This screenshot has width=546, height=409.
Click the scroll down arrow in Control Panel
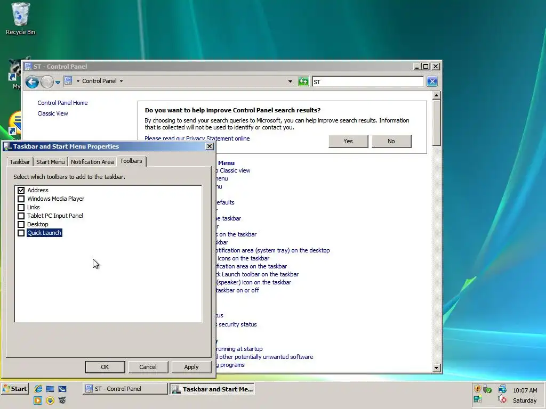tap(436, 368)
